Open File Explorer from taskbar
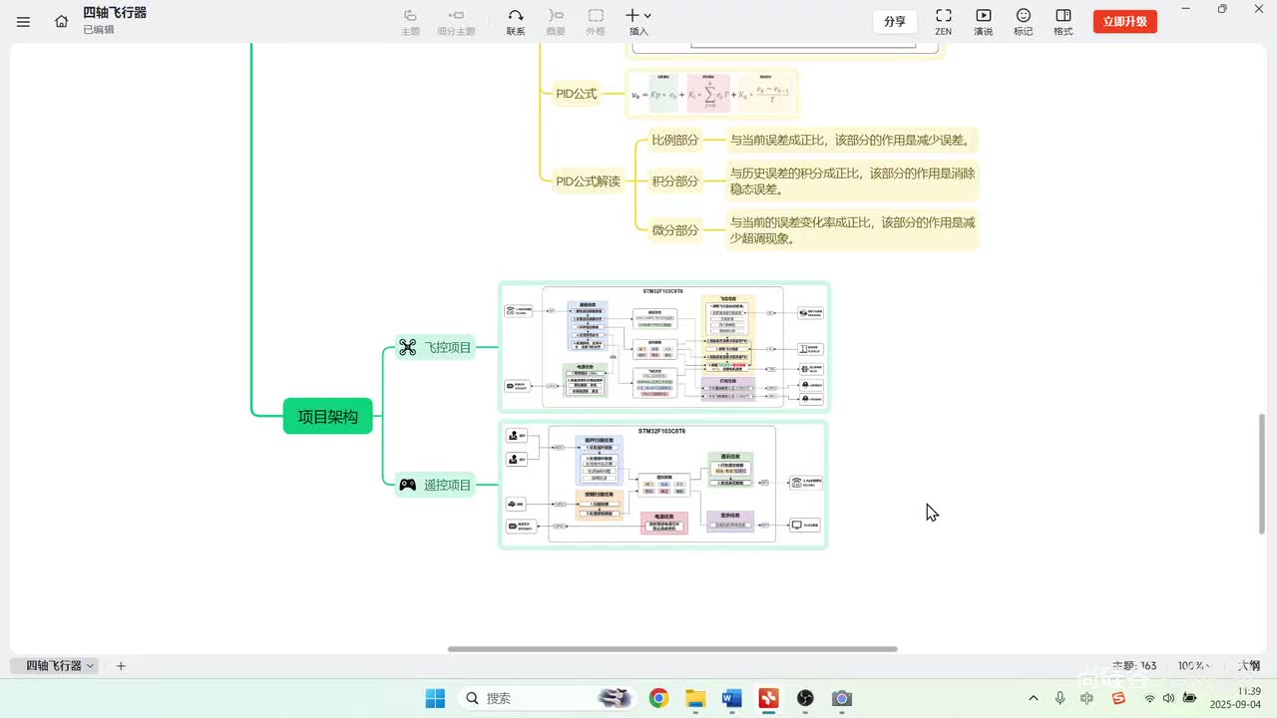 click(695, 698)
